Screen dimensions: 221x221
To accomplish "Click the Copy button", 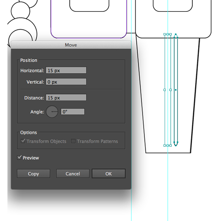I will [34, 173].
